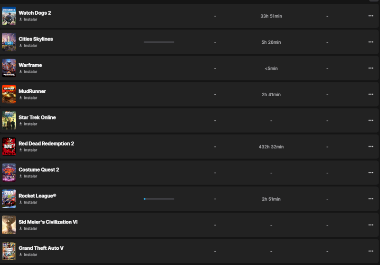Viewport: 380px width, 265px height.
Task: Open the three-dot menu for Cities Skylines
Action: (x=370, y=42)
